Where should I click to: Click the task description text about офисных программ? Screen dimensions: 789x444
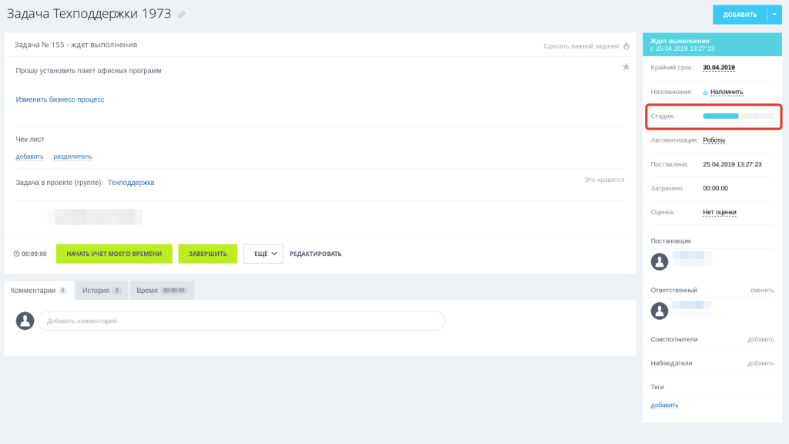89,70
